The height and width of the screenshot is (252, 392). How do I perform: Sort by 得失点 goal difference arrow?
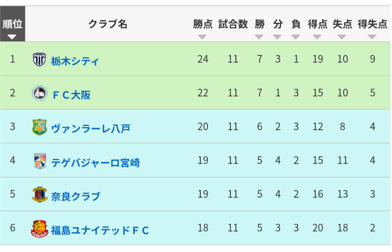pyautogui.click(x=372, y=37)
